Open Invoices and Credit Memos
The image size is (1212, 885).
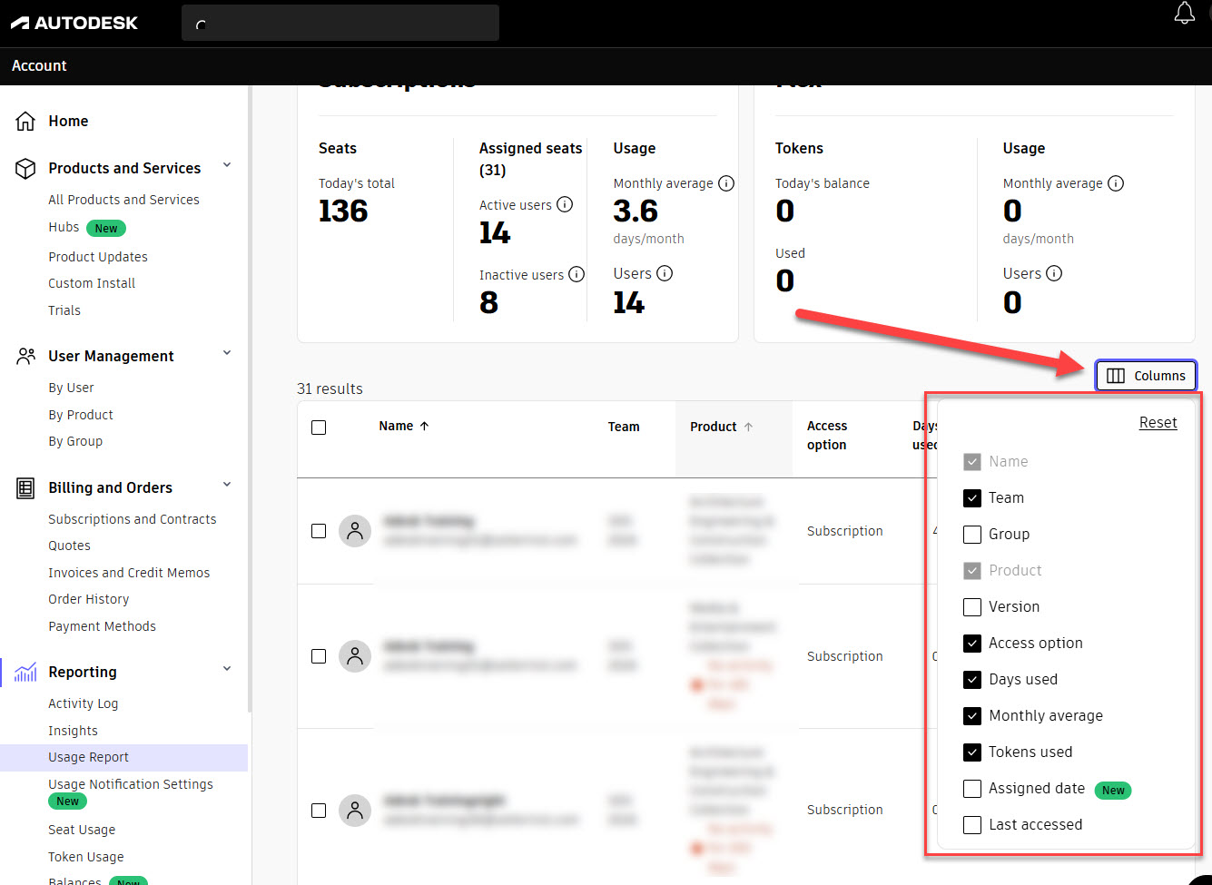(129, 573)
